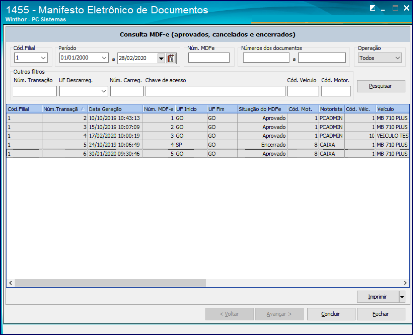413x335 pixels.
Task: Select the row dated 10/10/2019 10:43:13
Action: pyautogui.click(x=208, y=118)
